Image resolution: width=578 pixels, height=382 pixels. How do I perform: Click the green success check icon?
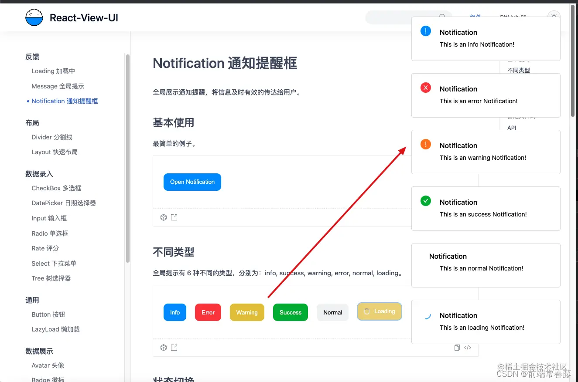click(426, 201)
